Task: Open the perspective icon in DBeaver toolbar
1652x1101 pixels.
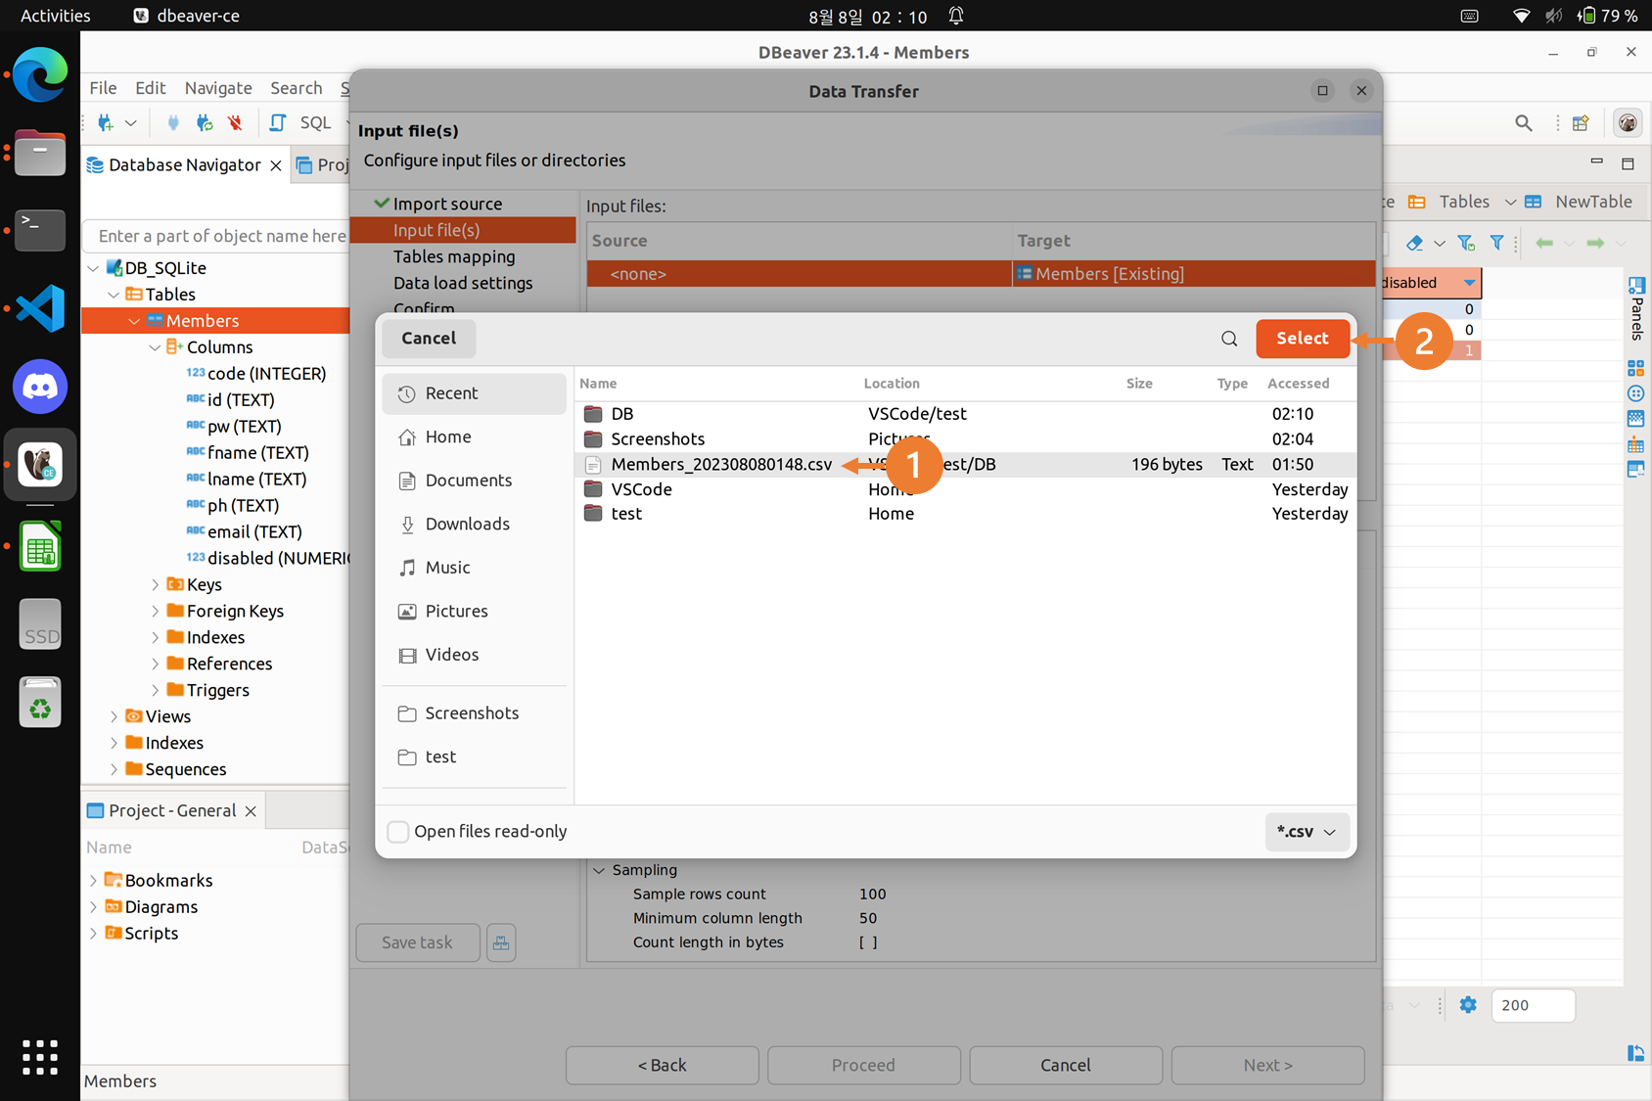Action: coord(1581,122)
